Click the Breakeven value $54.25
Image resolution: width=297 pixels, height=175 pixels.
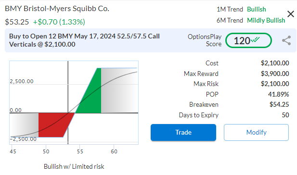point(279,104)
